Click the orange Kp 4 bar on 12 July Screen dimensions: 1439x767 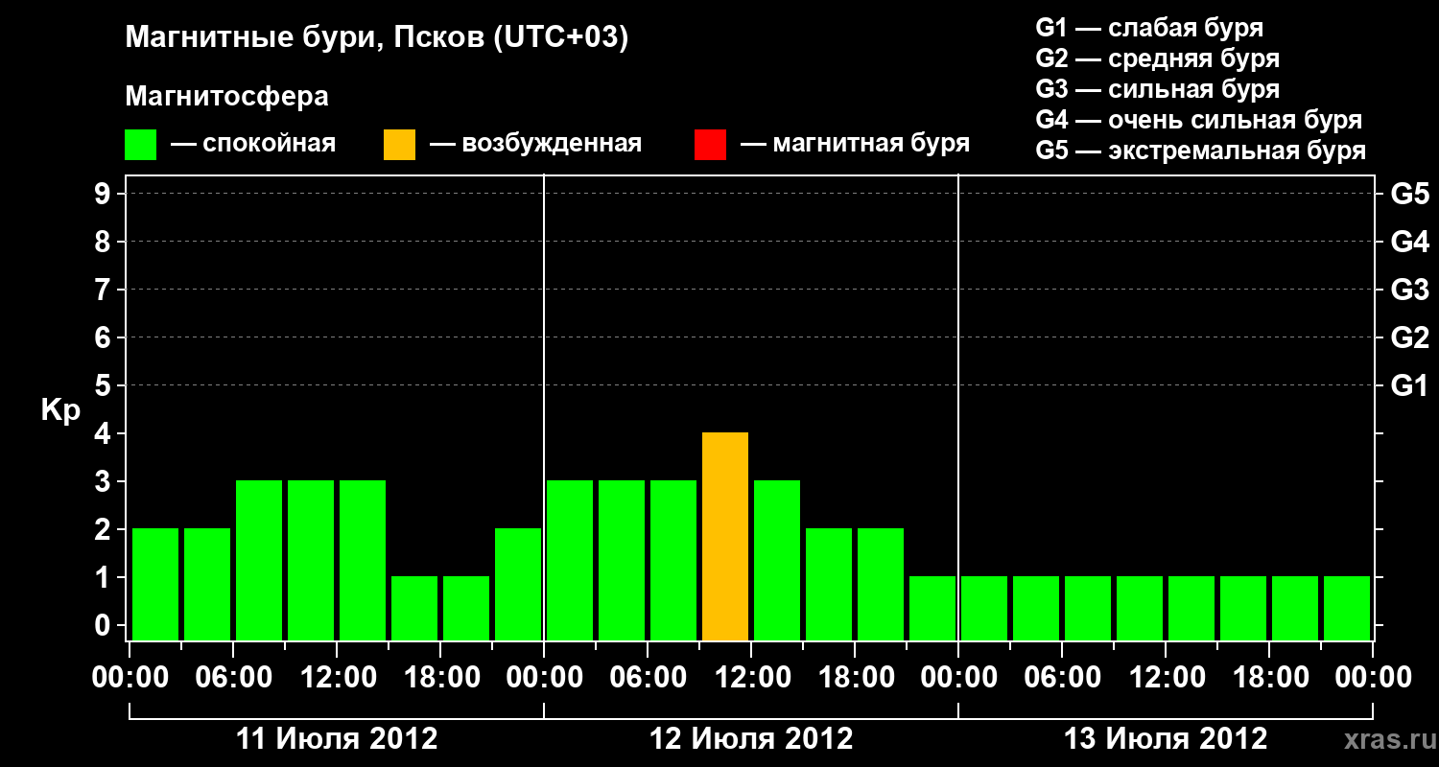(x=725, y=537)
